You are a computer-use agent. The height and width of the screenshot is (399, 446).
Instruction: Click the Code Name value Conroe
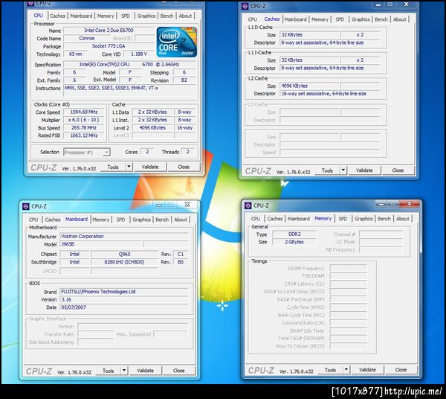[86, 38]
